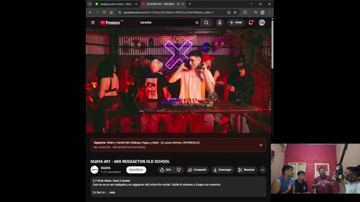This screenshot has height=202, width=360.
Task: Reload the page
Action: pyautogui.click(x=104, y=12)
